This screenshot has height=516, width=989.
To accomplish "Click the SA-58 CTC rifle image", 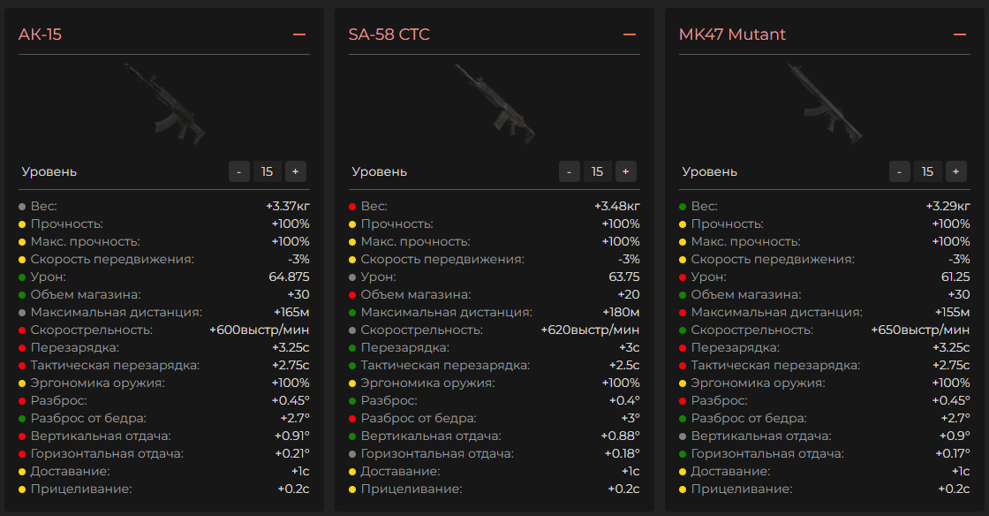I will [x=495, y=103].
